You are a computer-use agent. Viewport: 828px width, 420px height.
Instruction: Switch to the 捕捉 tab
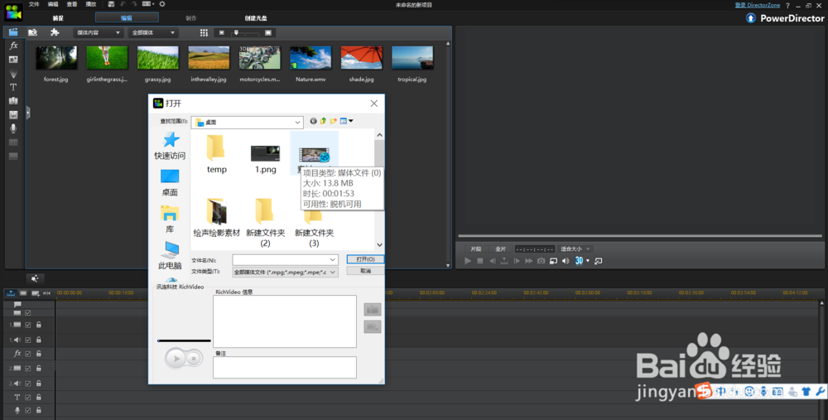click(x=58, y=18)
